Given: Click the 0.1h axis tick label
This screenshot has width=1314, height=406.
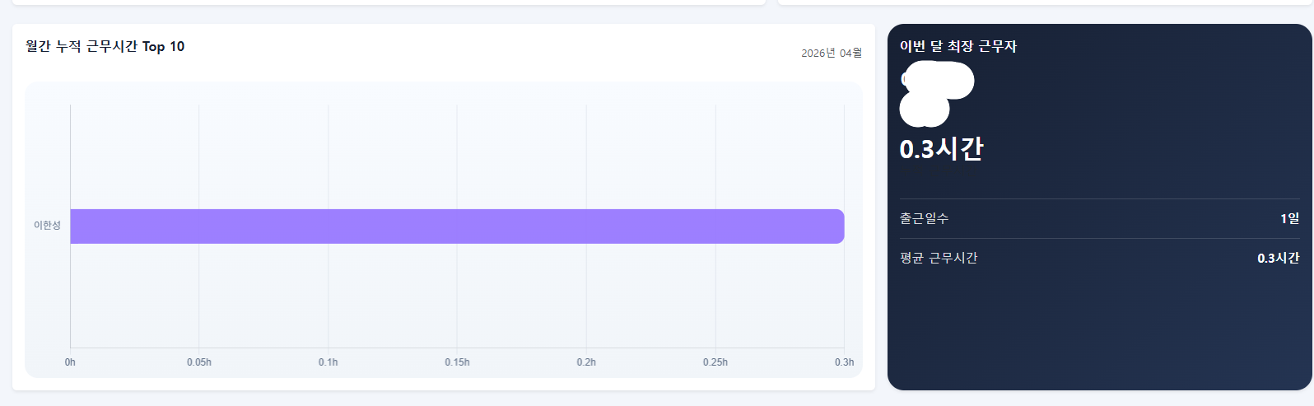Looking at the screenshot, I should coord(328,362).
